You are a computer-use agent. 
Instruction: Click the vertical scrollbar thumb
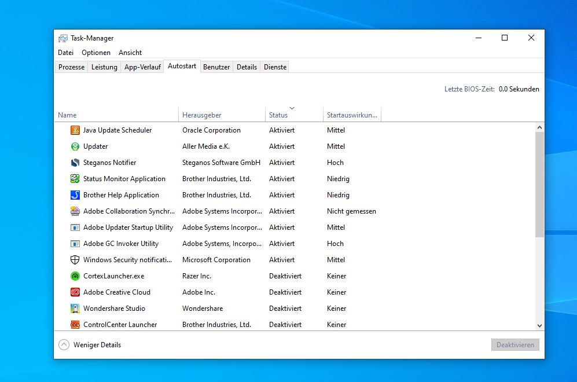[539, 185]
